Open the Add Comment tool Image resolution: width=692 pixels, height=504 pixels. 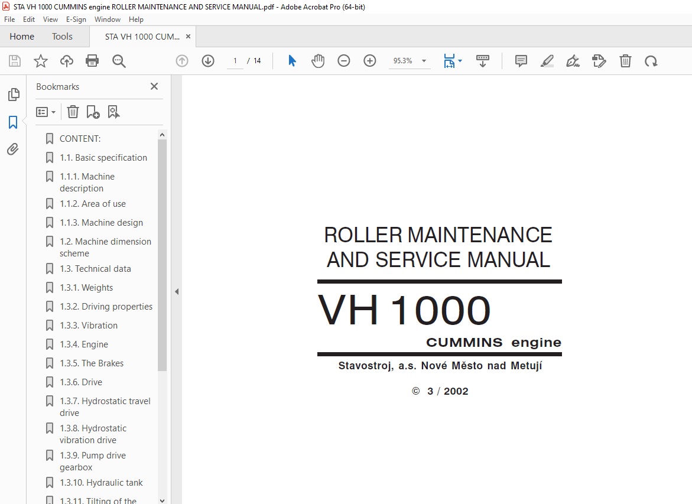click(521, 60)
